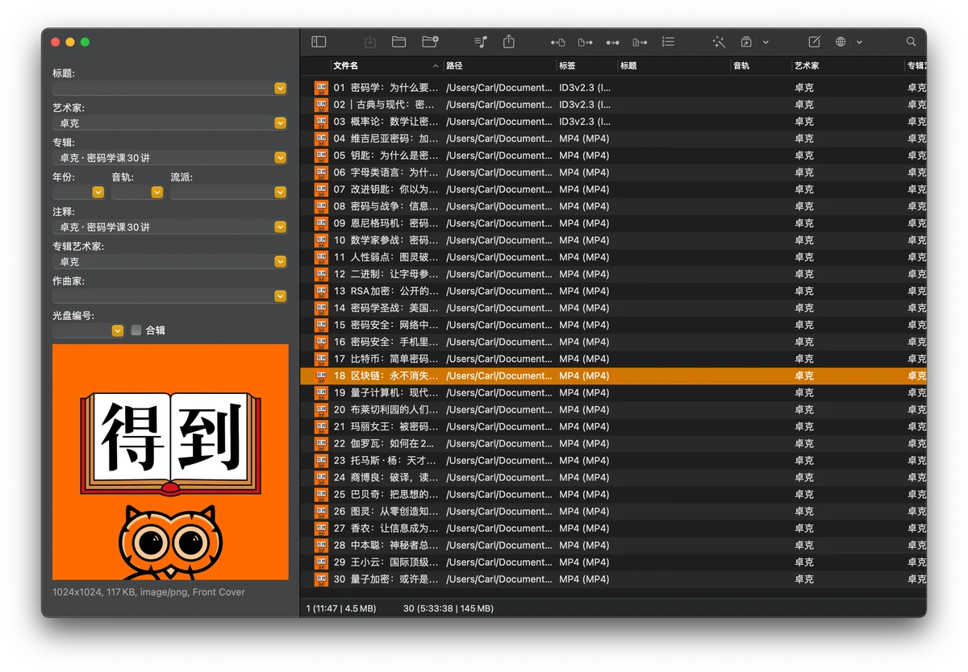The width and height of the screenshot is (968, 672).
Task: Click the 得到 album cover artwork
Action: 170,462
